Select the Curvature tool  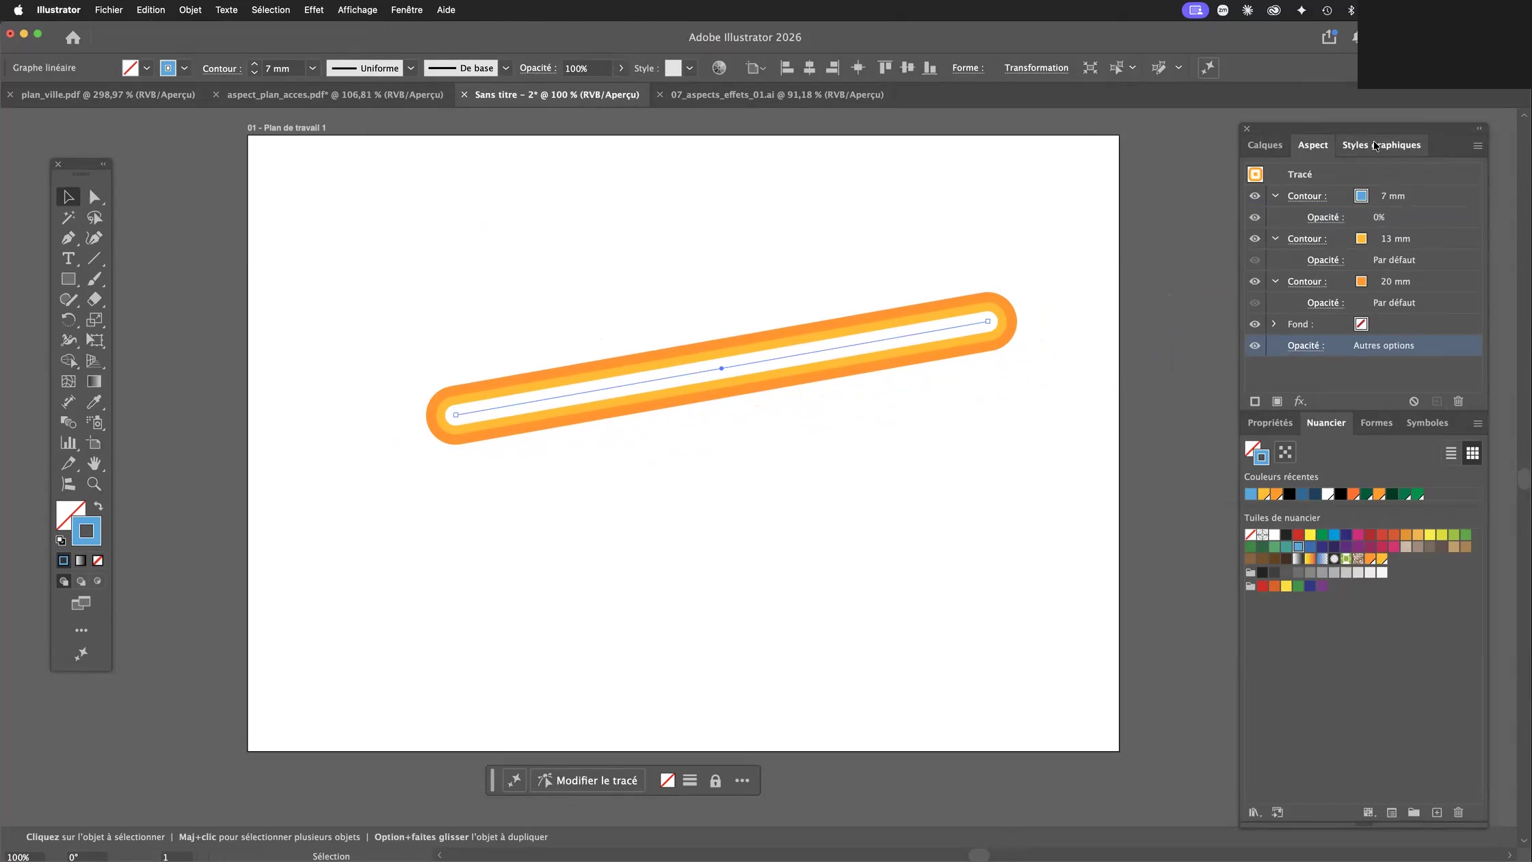(94, 238)
